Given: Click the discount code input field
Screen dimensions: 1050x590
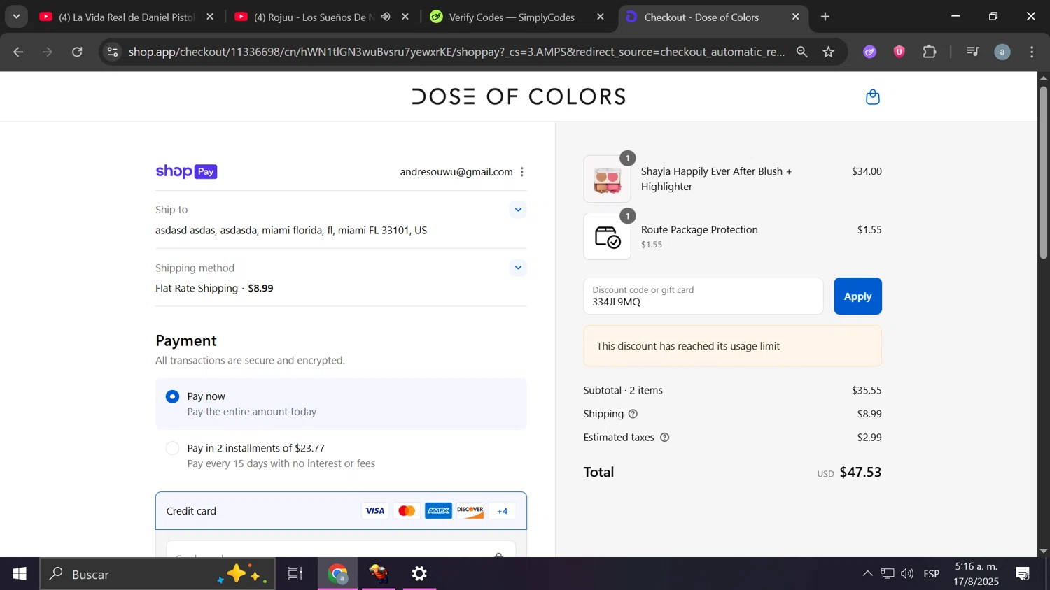Looking at the screenshot, I should [x=703, y=296].
